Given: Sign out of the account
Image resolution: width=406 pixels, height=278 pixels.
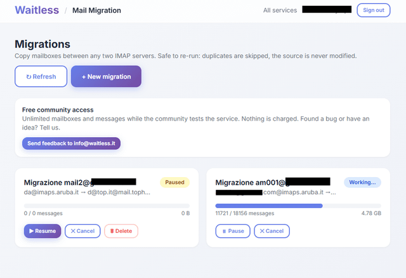Looking at the screenshot, I should click(x=374, y=10).
